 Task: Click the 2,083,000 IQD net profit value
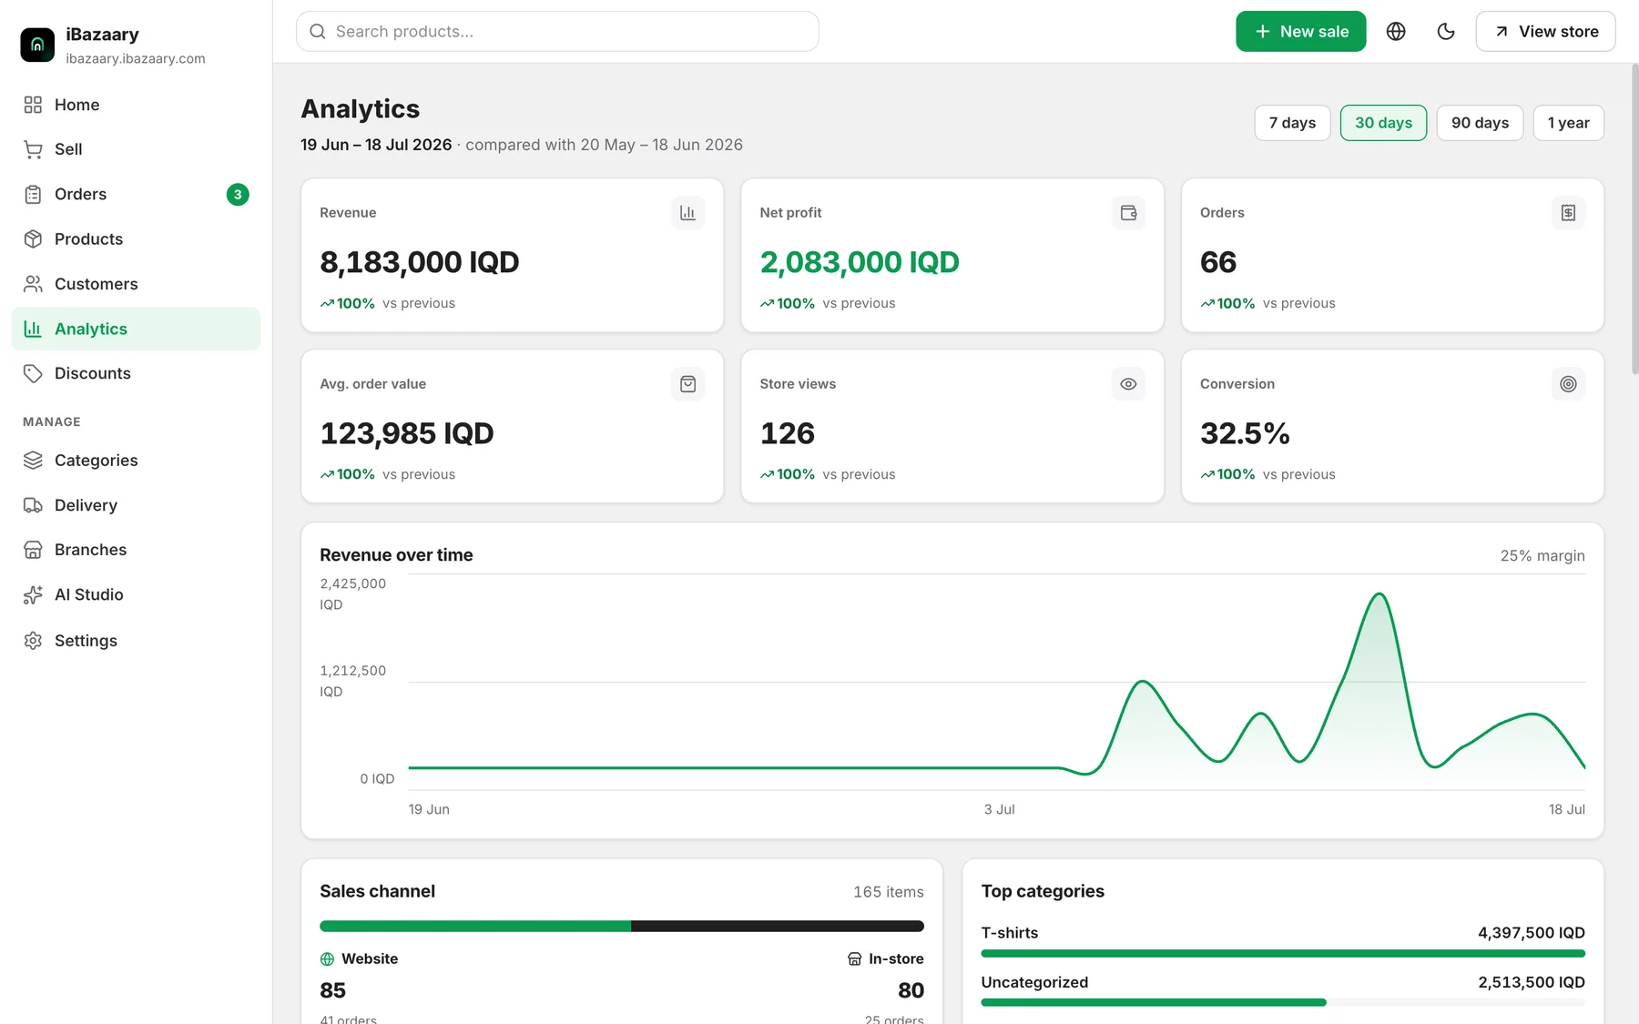click(860, 262)
